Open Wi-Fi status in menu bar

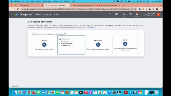(134, 1)
